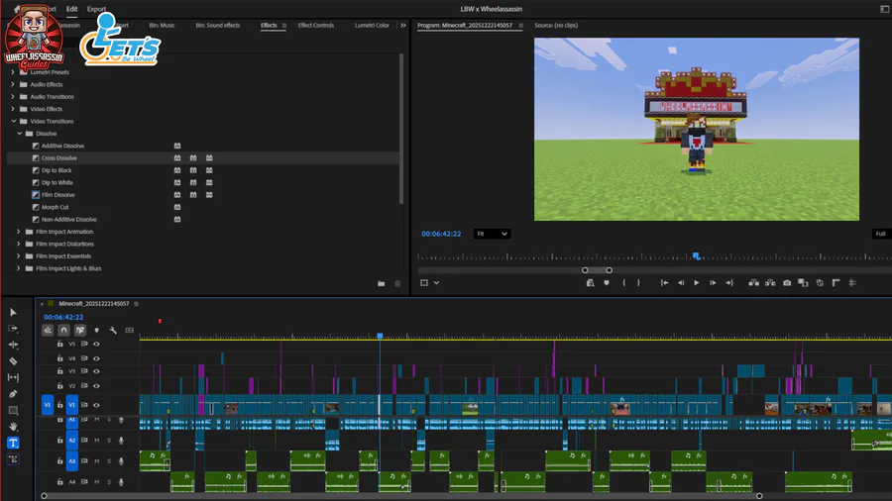
Task: Click program monitor zoom bar right handle
Action: point(610,270)
